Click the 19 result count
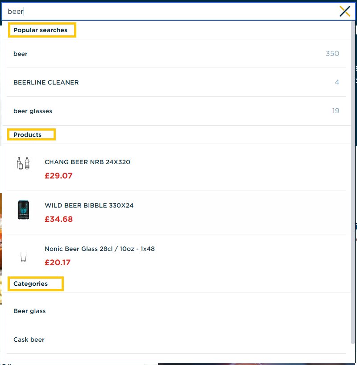 336,111
